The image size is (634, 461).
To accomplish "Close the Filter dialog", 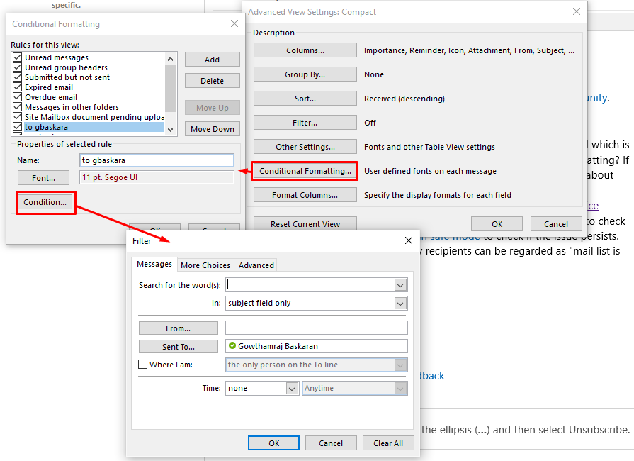I will (409, 240).
